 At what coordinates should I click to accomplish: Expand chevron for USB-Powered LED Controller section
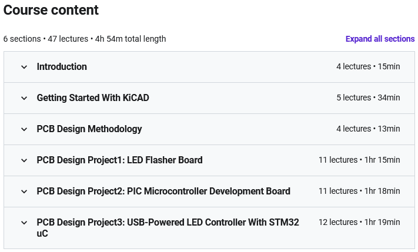pyautogui.click(x=24, y=223)
